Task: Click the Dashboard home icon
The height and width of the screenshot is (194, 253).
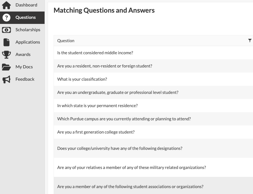Action: [x=6, y=5]
